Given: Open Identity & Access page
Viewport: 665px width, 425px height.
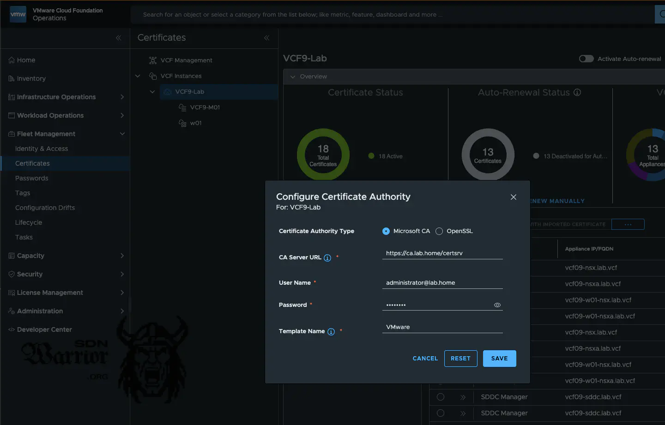Looking at the screenshot, I should point(42,149).
